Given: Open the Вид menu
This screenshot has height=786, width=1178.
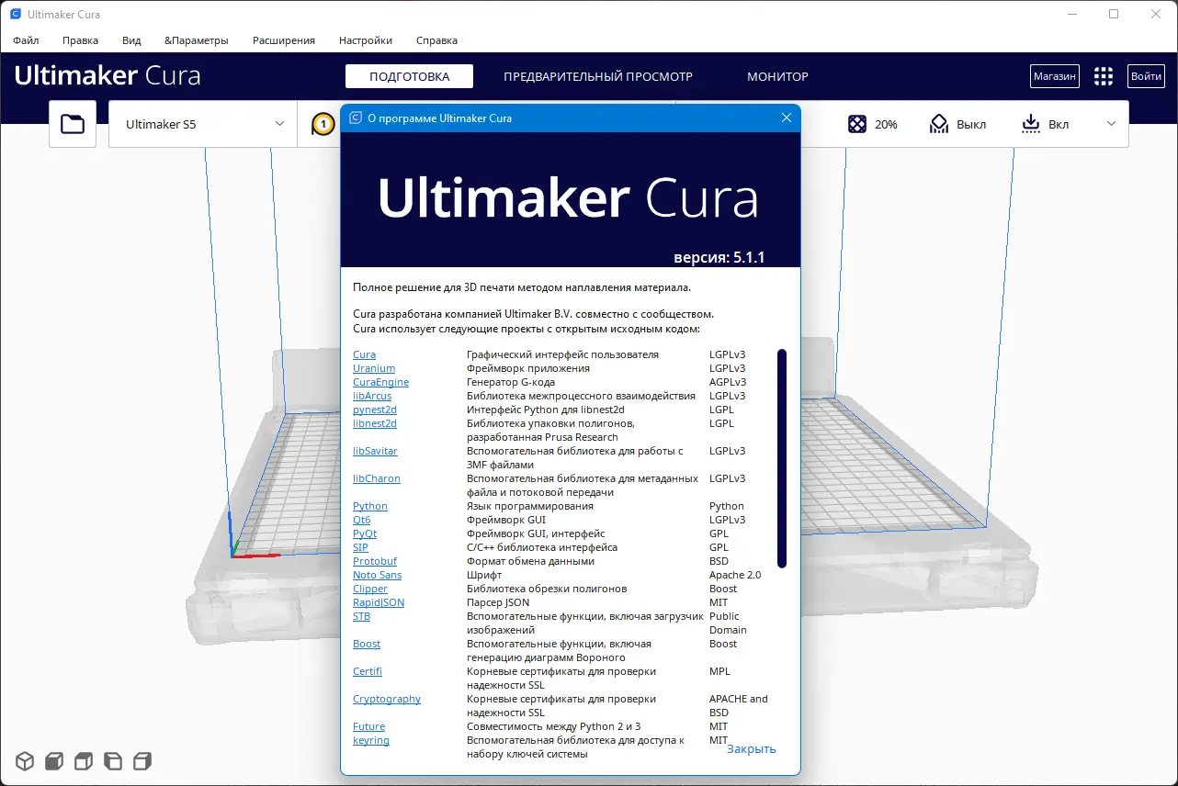Looking at the screenshot, I should (x=131, y=40).
